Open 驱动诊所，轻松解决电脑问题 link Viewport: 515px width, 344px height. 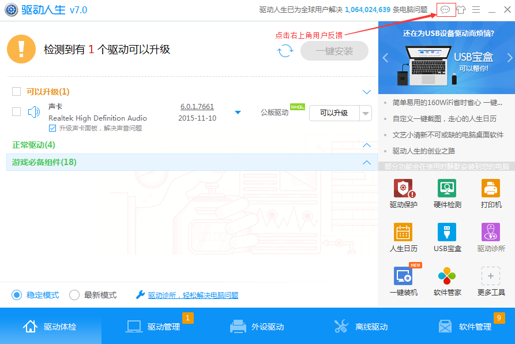click(x=193, y=295)
